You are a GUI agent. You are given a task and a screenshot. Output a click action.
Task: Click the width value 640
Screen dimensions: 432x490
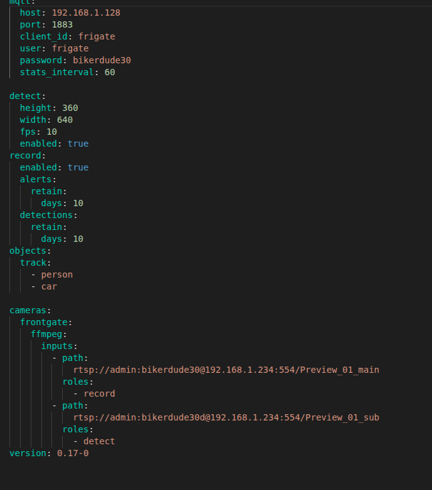[x=65, y=120]
